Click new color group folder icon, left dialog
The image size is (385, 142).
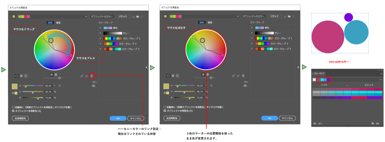coord(138,16)
